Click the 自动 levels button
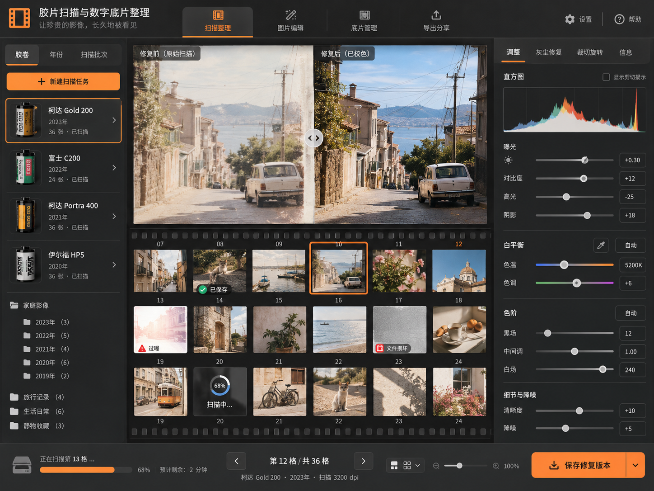Screen dimensions: 654x491 point(631,313)
